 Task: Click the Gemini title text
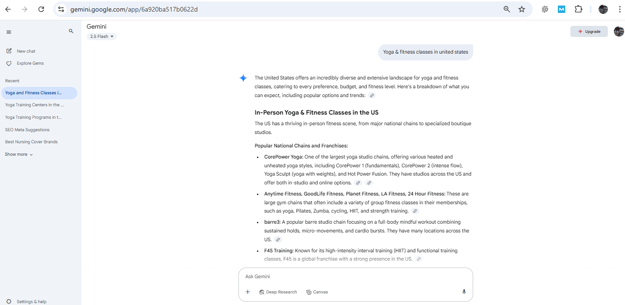[x=96, y=26]
